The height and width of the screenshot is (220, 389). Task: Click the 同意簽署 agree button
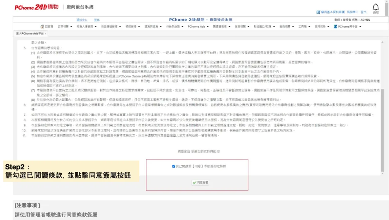point(200,182)
